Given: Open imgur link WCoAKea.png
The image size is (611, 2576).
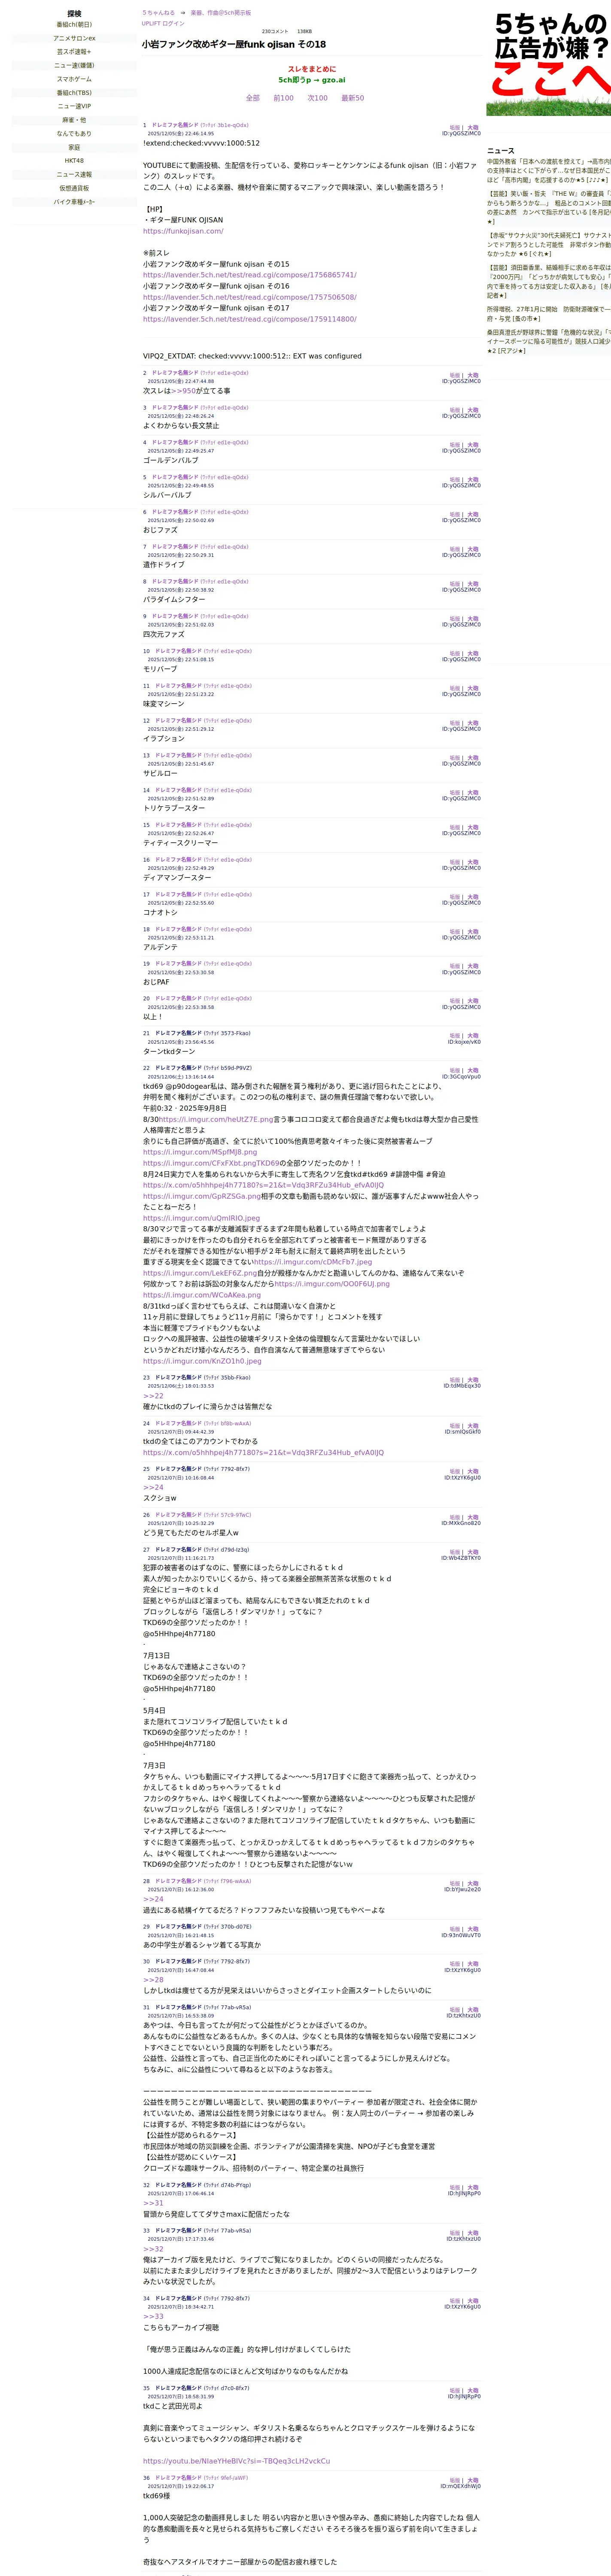Looking at the screenshot, I should click(x=202, y=1295).
